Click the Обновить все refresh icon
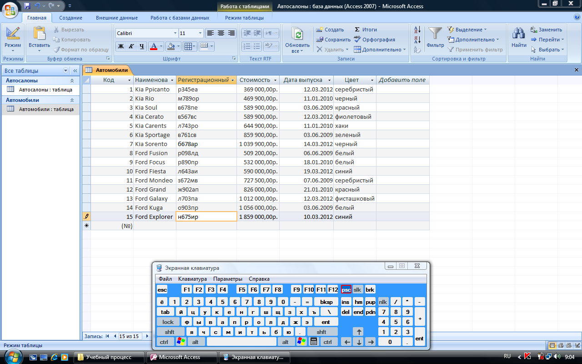 click(297, 35)
